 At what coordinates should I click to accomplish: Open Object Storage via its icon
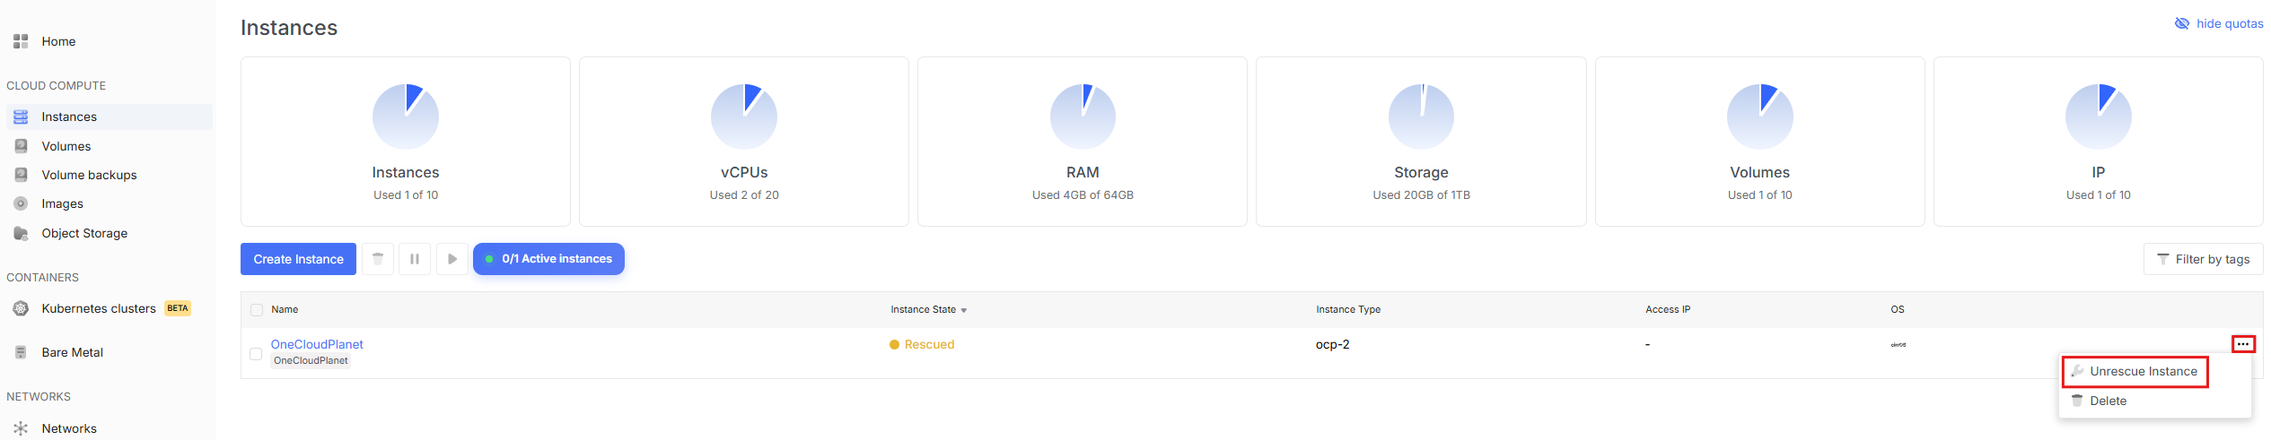(21, 233)
